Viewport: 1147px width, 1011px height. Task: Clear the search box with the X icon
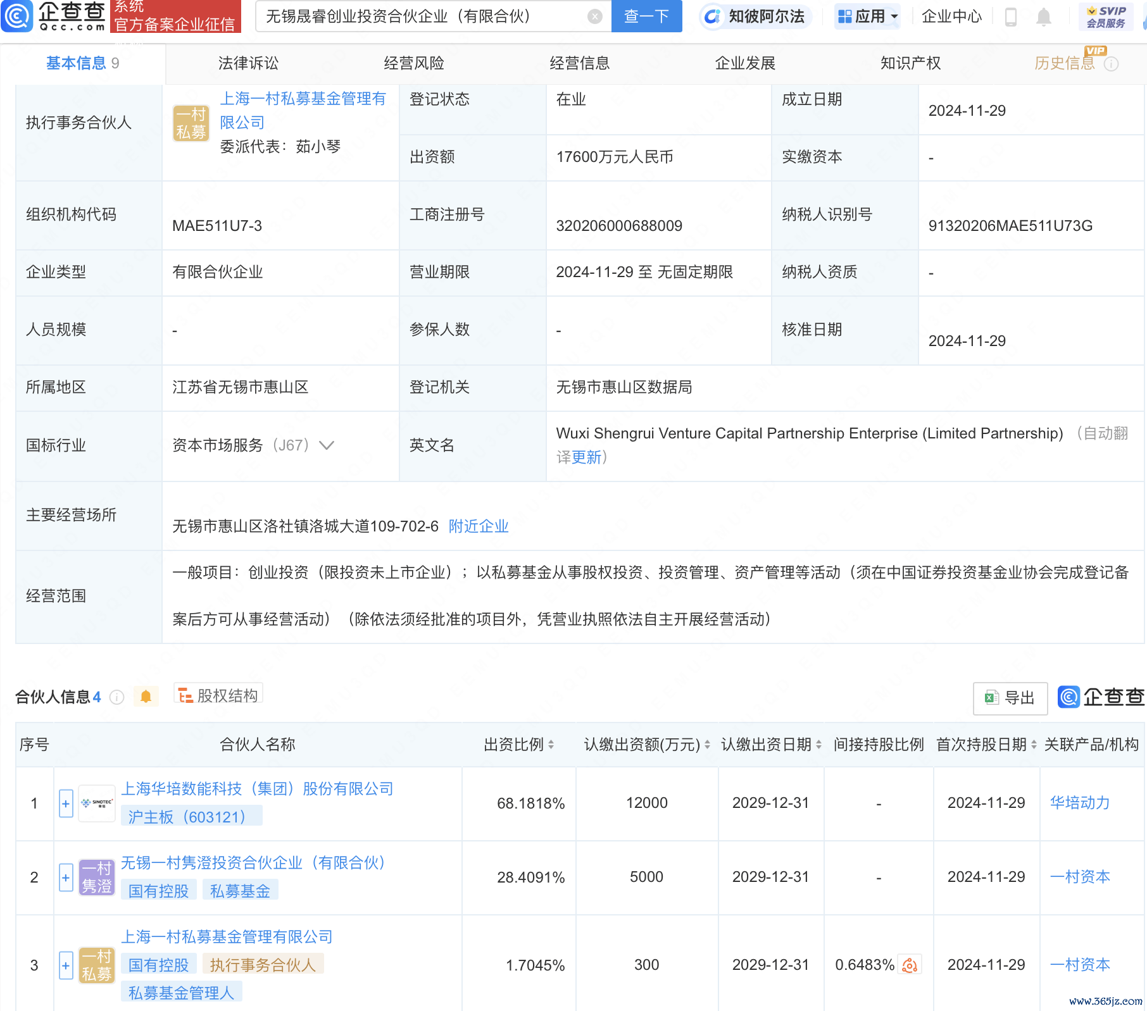[594, 16]
